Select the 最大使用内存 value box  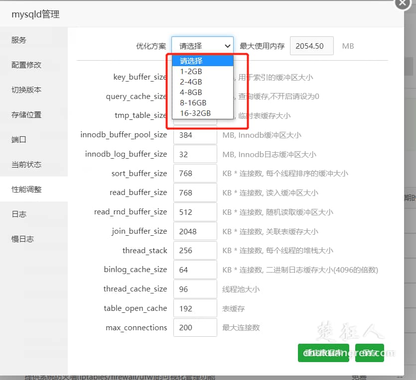click(311, 46)
